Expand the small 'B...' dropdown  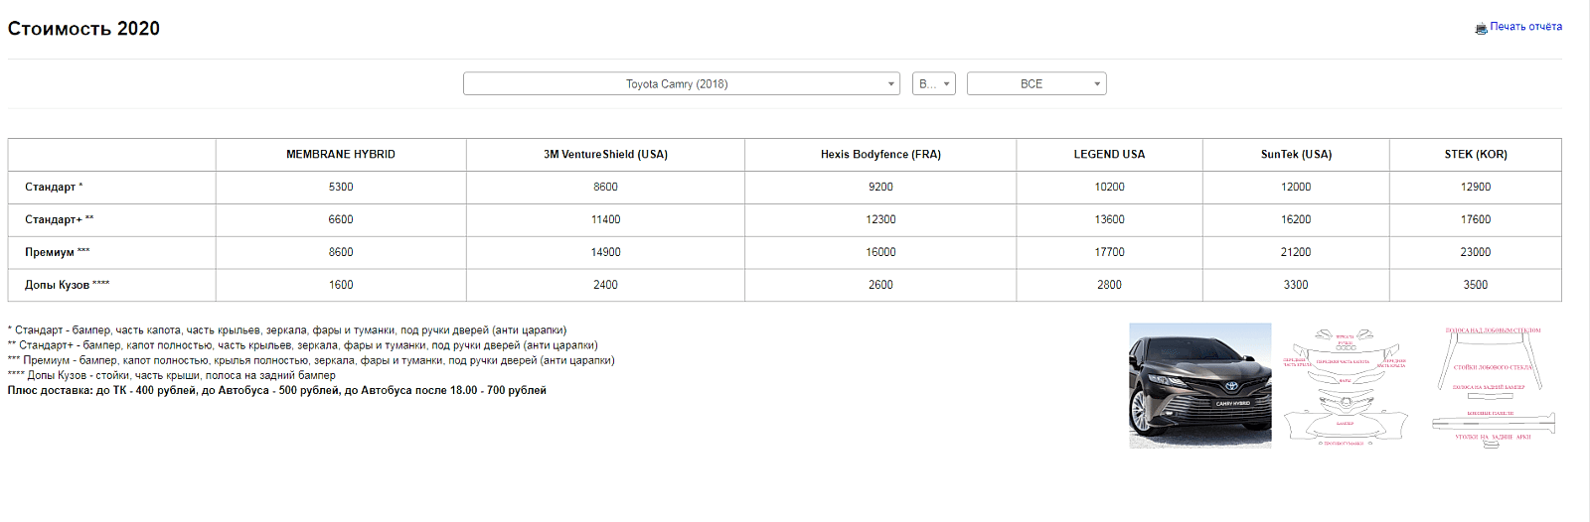click(x=934, y=84)
